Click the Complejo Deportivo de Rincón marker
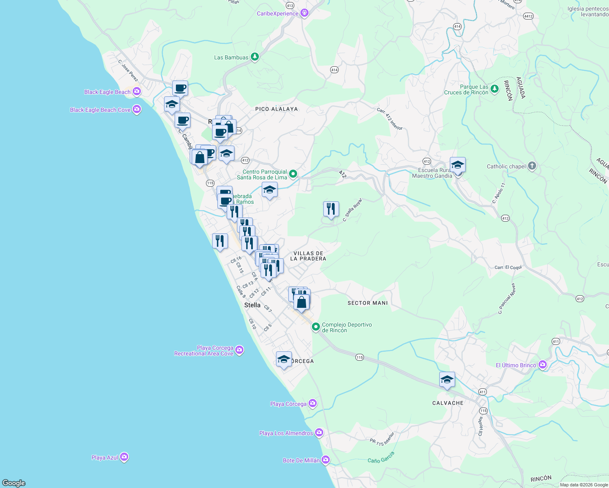Screen dimensions: 609x488 (x=315, y=327)
